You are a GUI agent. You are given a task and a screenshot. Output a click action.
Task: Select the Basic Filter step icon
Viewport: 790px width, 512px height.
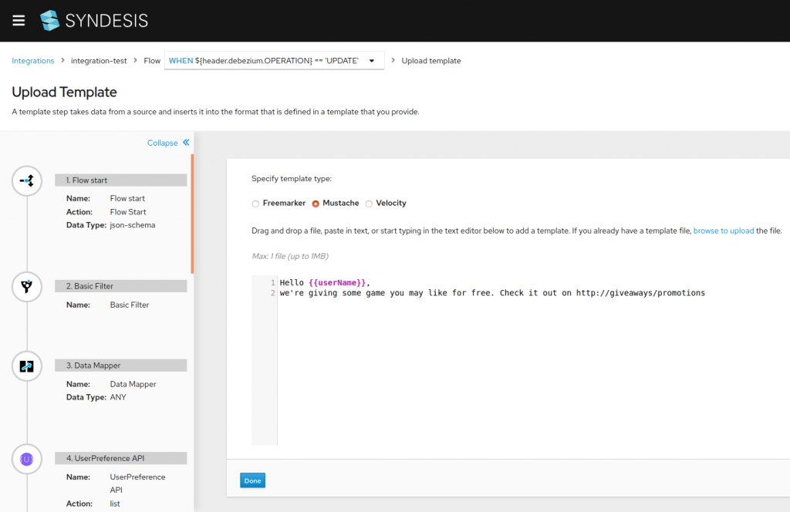[27, 287]
